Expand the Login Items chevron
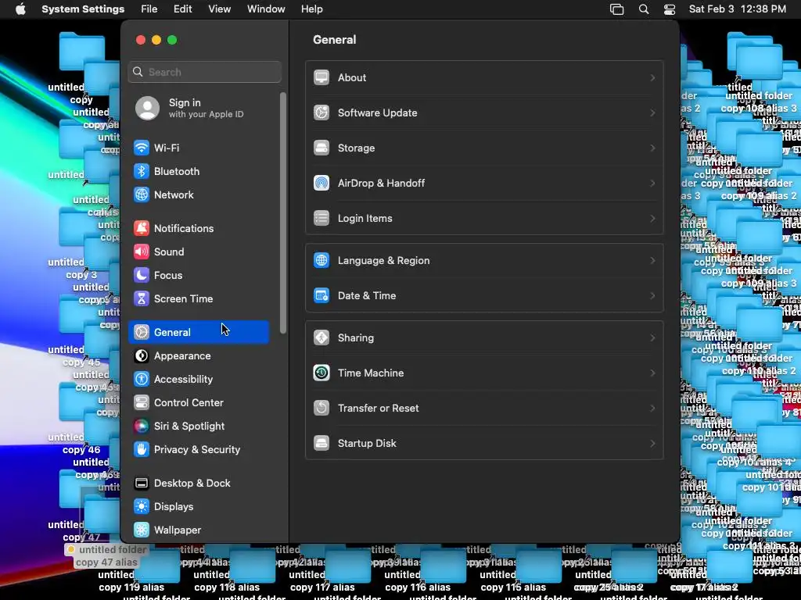The height and width of the screenshot is (600, 801). coord(652,219)
